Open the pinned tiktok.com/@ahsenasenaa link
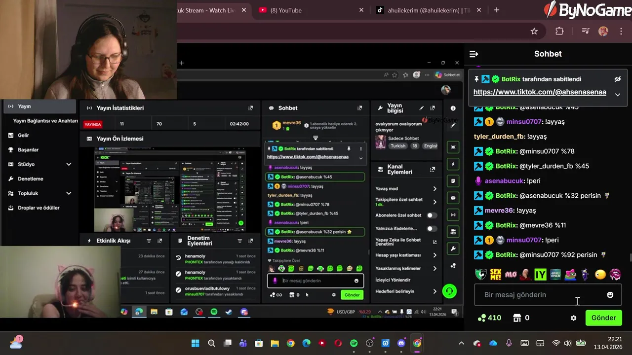The height and width of the screenshot is (355, 632). click(540, 92)
